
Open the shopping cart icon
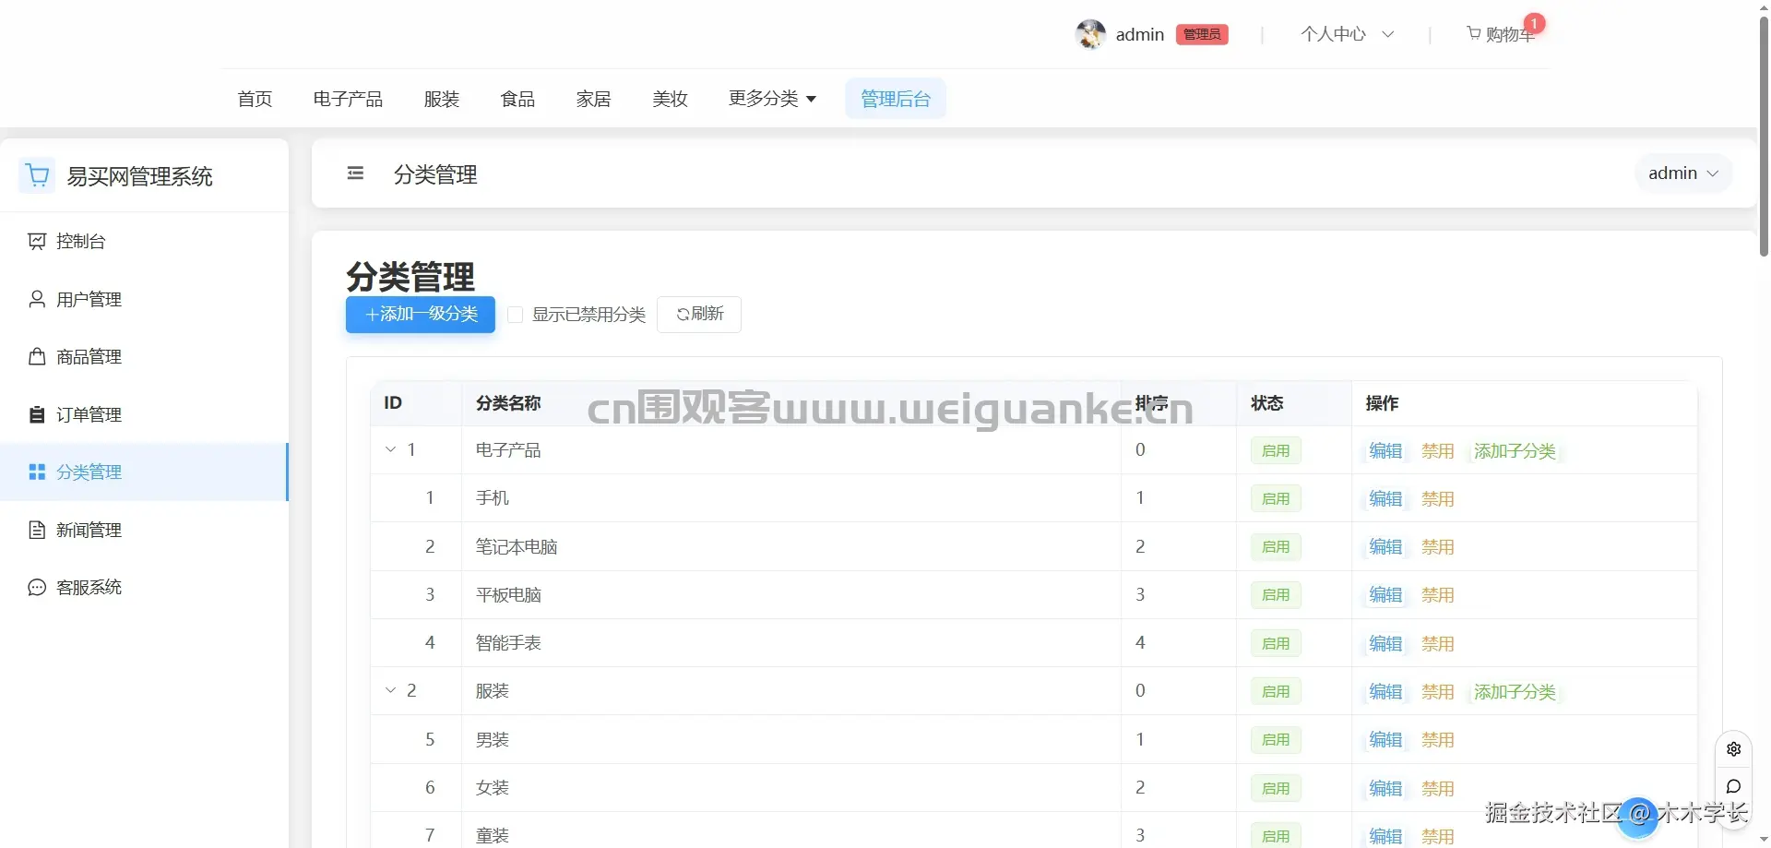tap(1474, 33)
